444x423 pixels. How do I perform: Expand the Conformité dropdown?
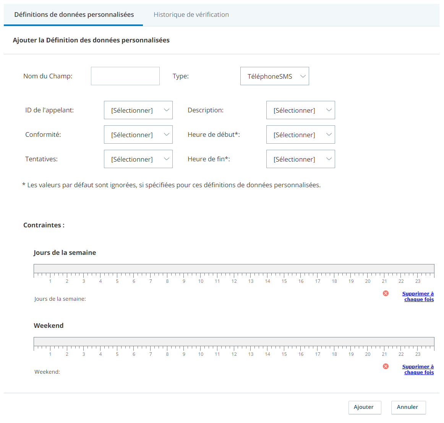[138, 135]
